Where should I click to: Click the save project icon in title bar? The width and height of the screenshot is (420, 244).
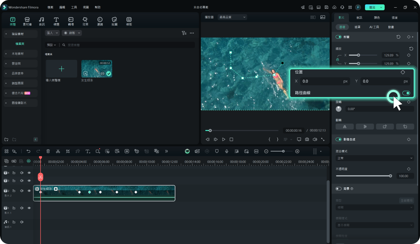click(x=326, y=7)
